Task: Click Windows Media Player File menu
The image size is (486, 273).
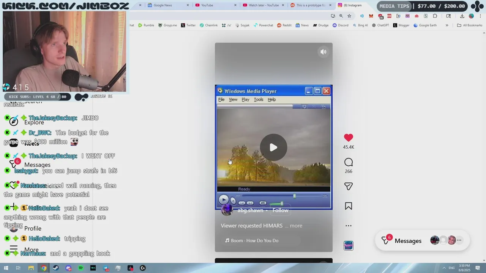Action: coord(221,99)
